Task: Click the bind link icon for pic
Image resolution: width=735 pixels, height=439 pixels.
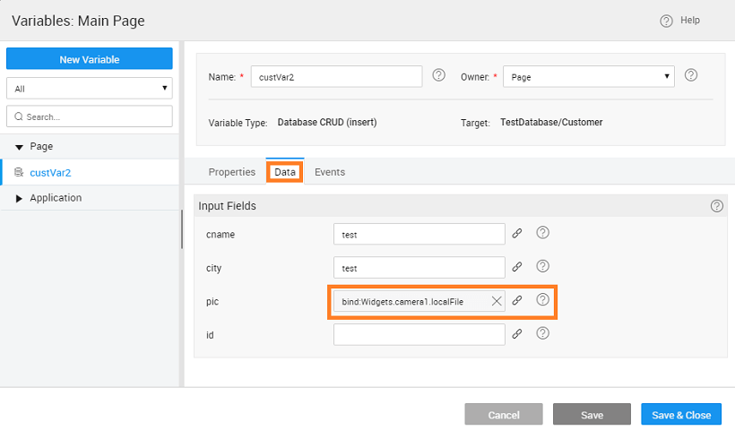Action: click(x=517, y=301)
